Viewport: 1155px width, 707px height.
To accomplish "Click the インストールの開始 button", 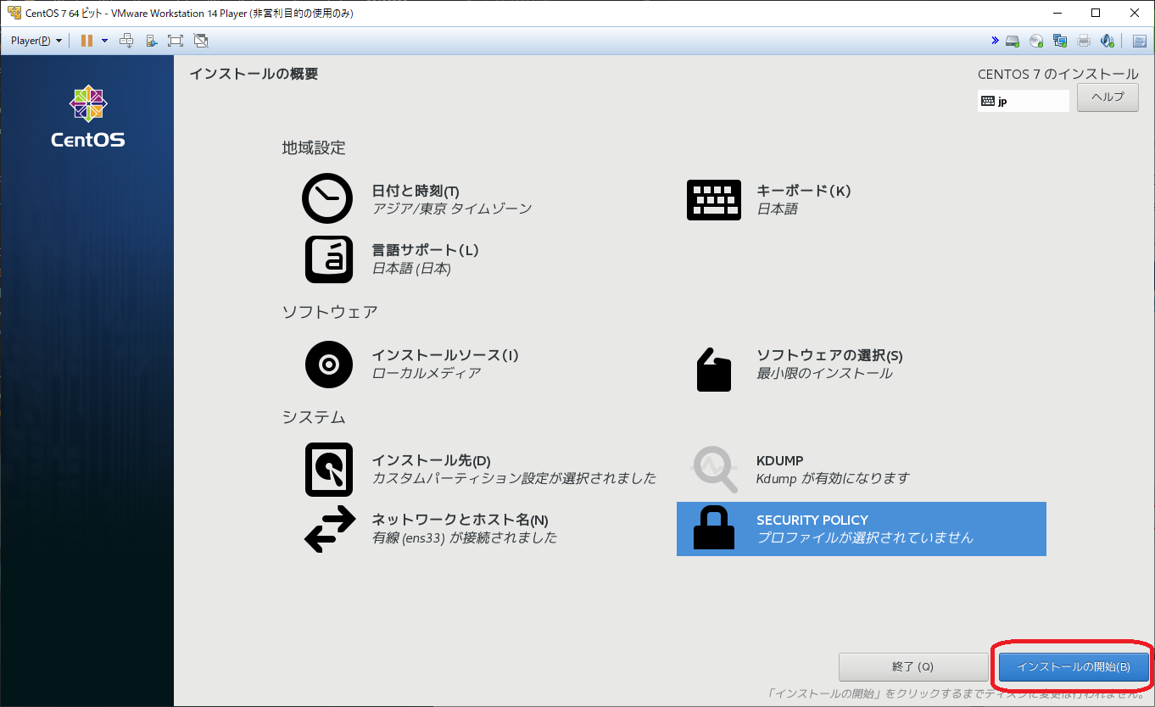I will pos(1073,666).
